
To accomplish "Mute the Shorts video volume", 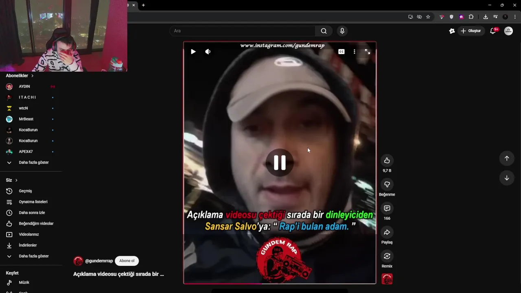I will tap(208, 52).
